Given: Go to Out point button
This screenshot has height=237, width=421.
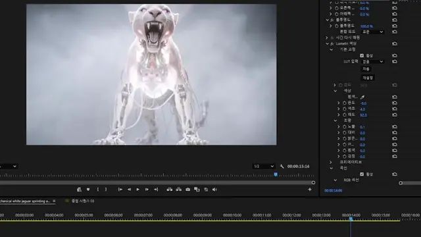Looking at the screenshot, I should click(x=156, y=190).
